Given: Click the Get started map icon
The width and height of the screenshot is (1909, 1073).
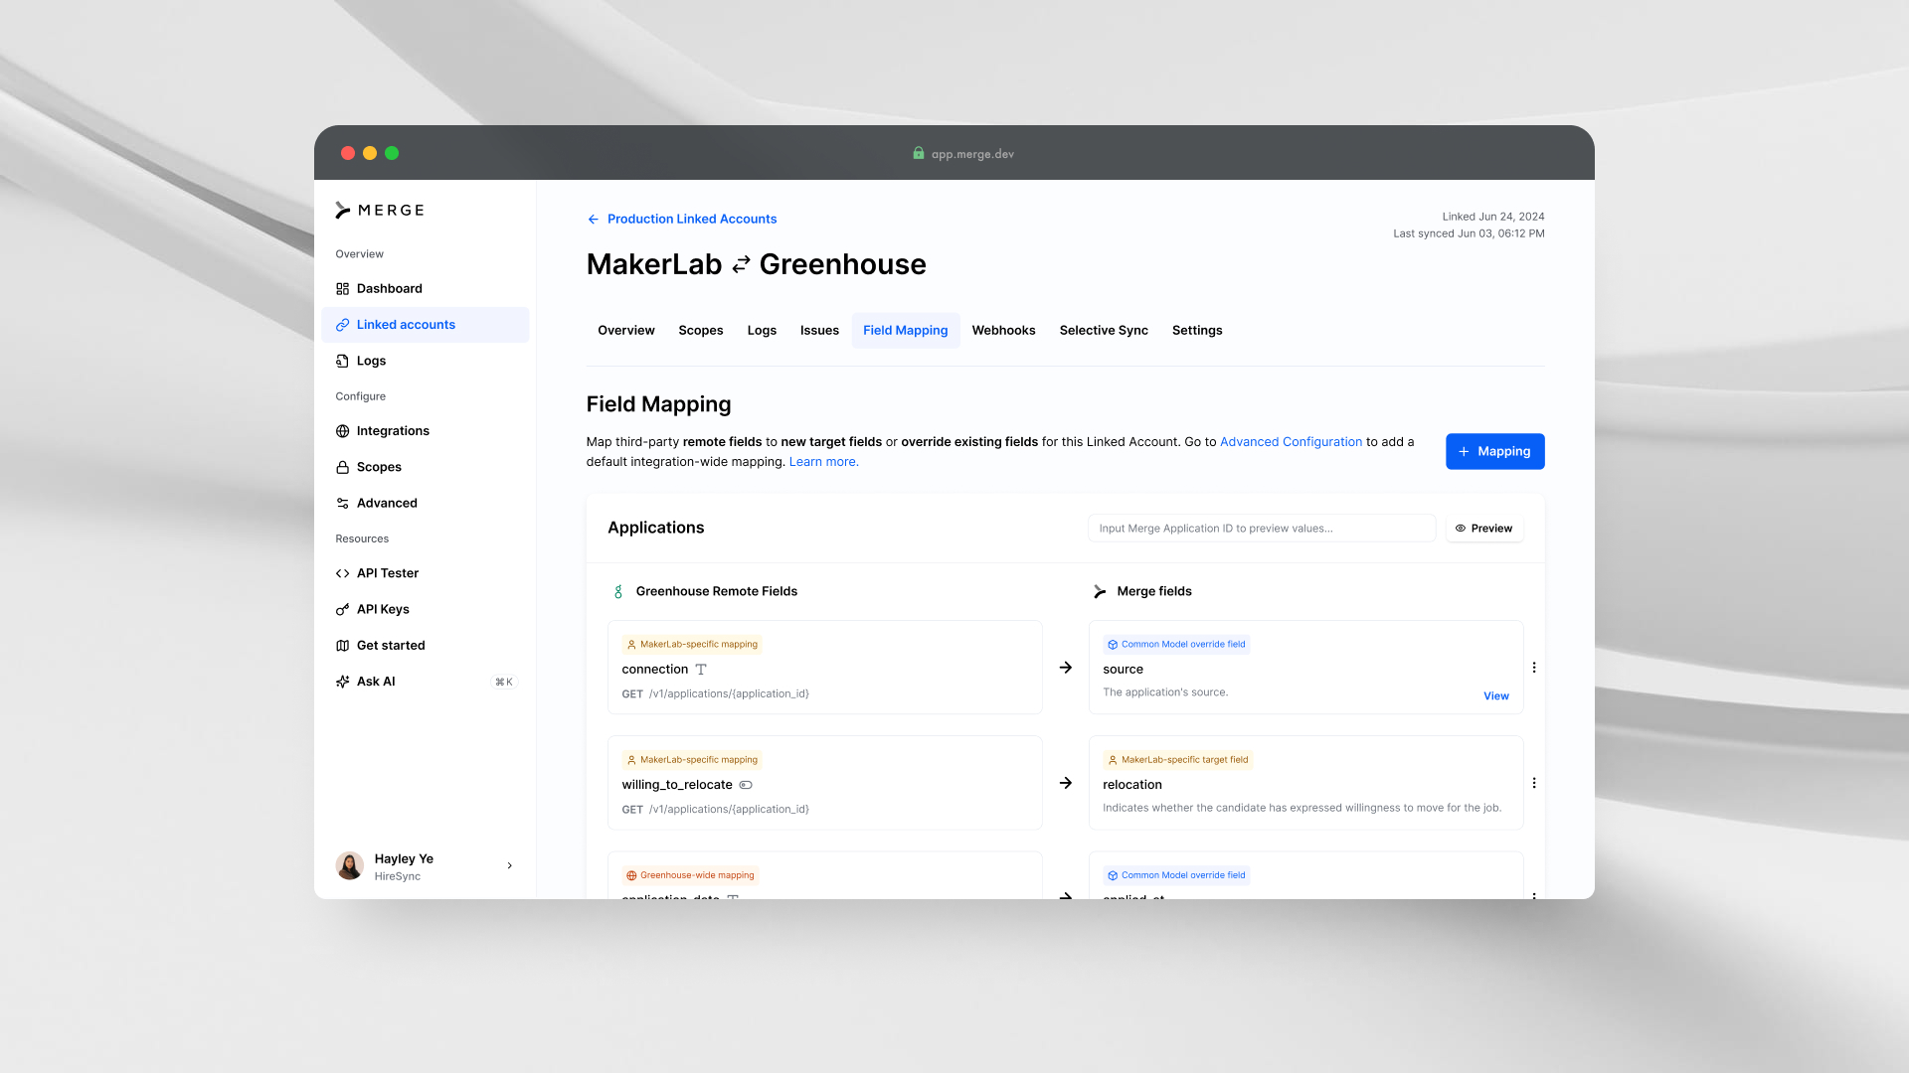Looking at the screenshot, I should pyautogui.click(x=342, y=646).
